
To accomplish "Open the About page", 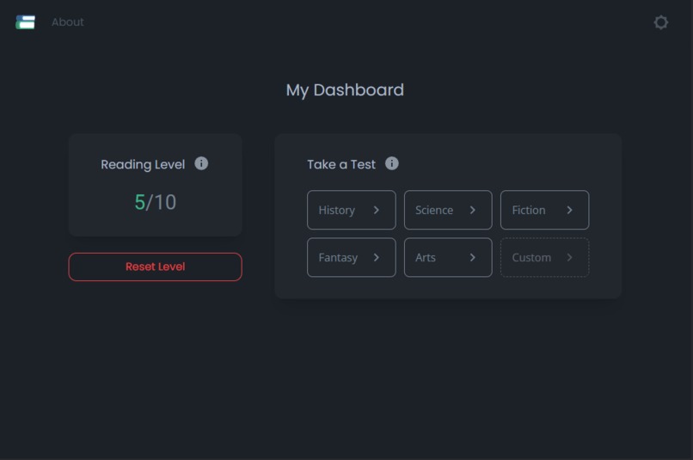I will pyautogui.click(x=68, y=22).
